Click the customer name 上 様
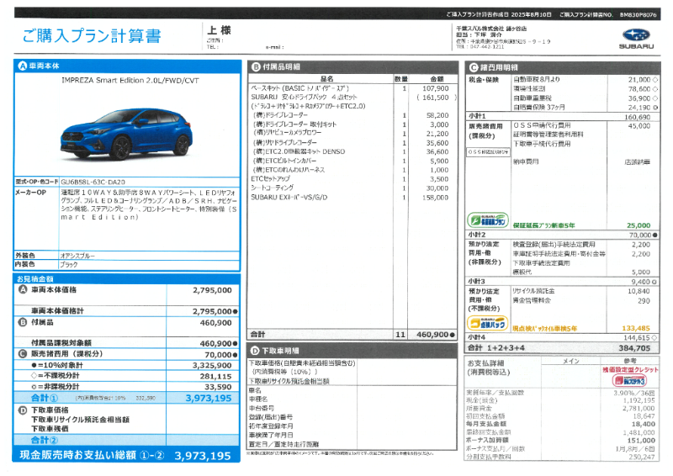This screenshot has width=673, height=476. coord(219,30)
